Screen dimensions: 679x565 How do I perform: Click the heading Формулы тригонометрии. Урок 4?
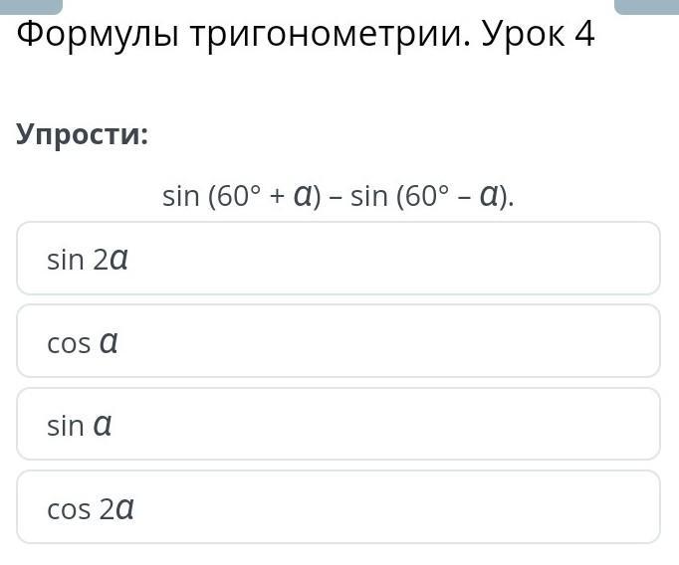click(306, 35)
